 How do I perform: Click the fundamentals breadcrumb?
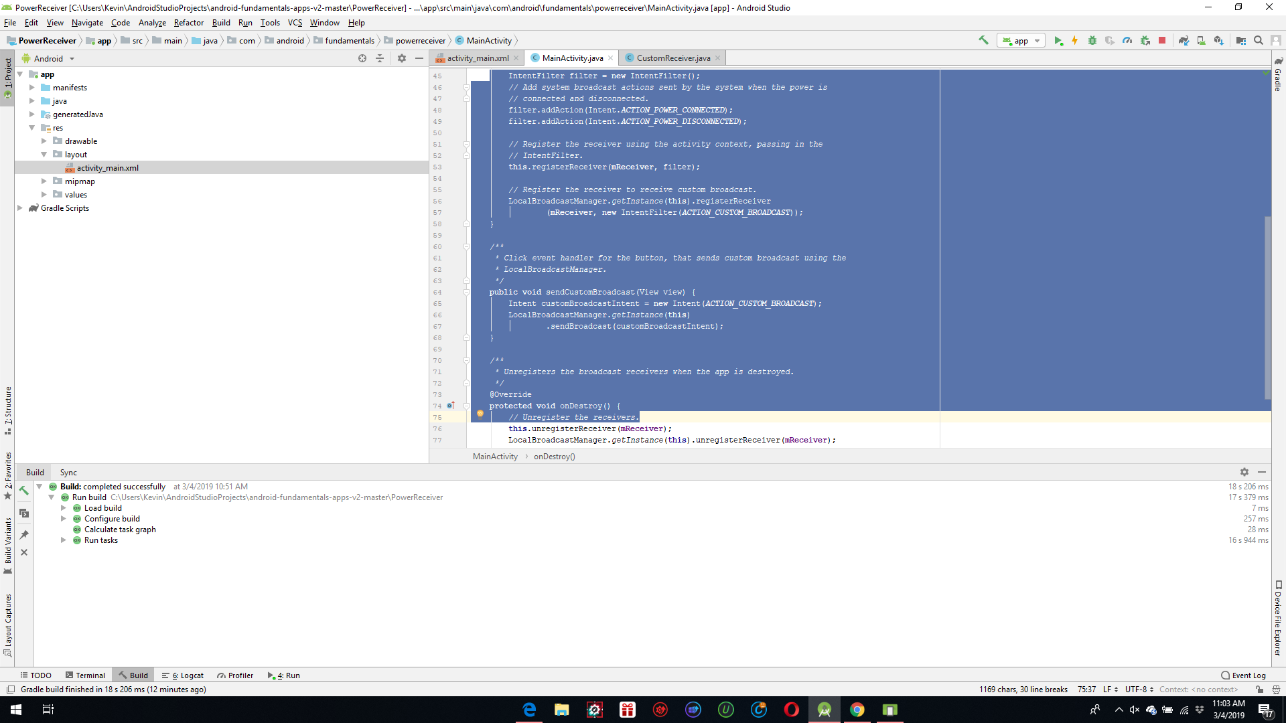pos(349,41)
